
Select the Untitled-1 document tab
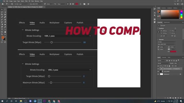[26, 7]
